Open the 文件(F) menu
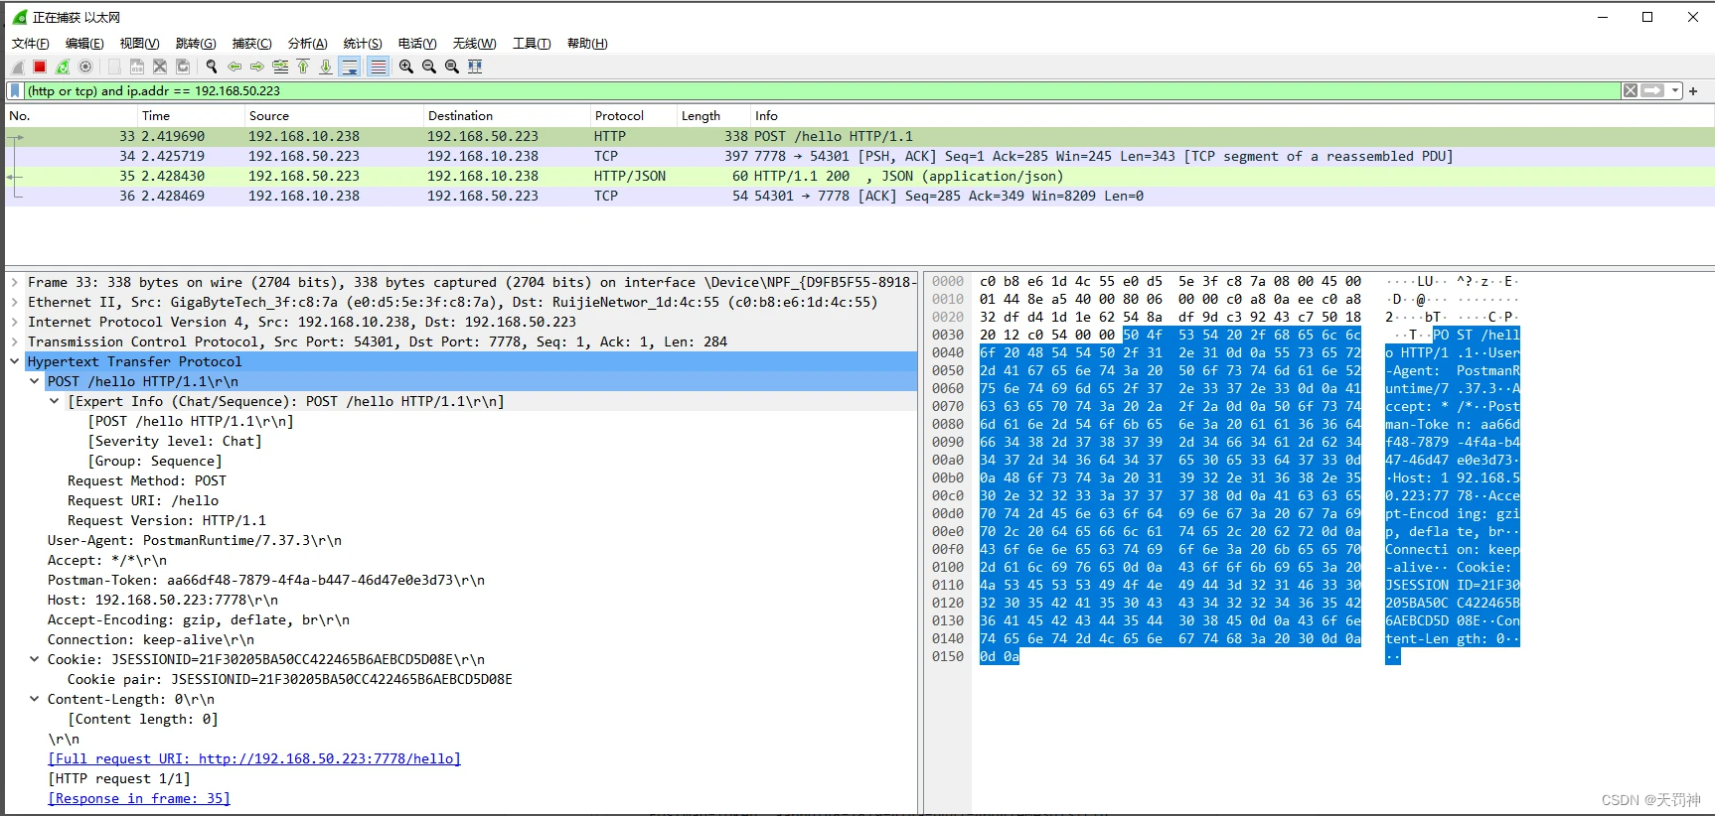The height and width of the screenshot is (816, 1715). coord(31,43)
